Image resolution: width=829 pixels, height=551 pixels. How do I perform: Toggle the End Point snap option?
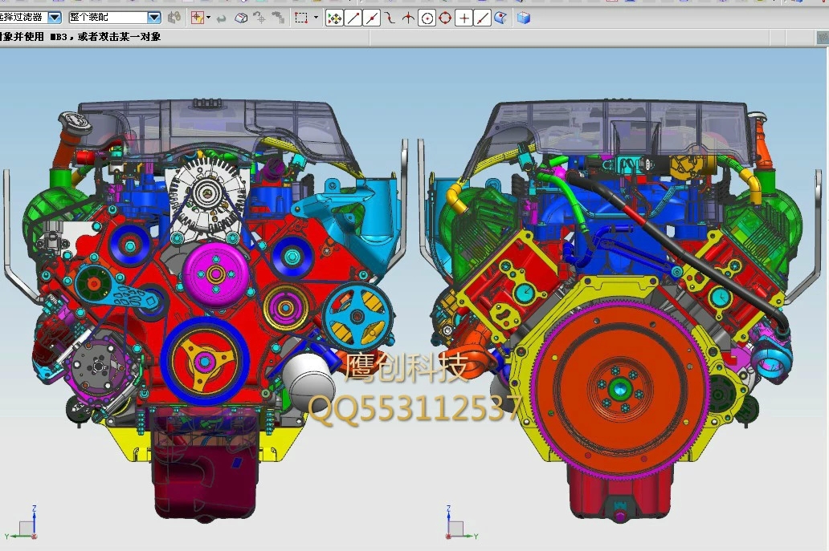pyautogui.click(x=353, y=18)
